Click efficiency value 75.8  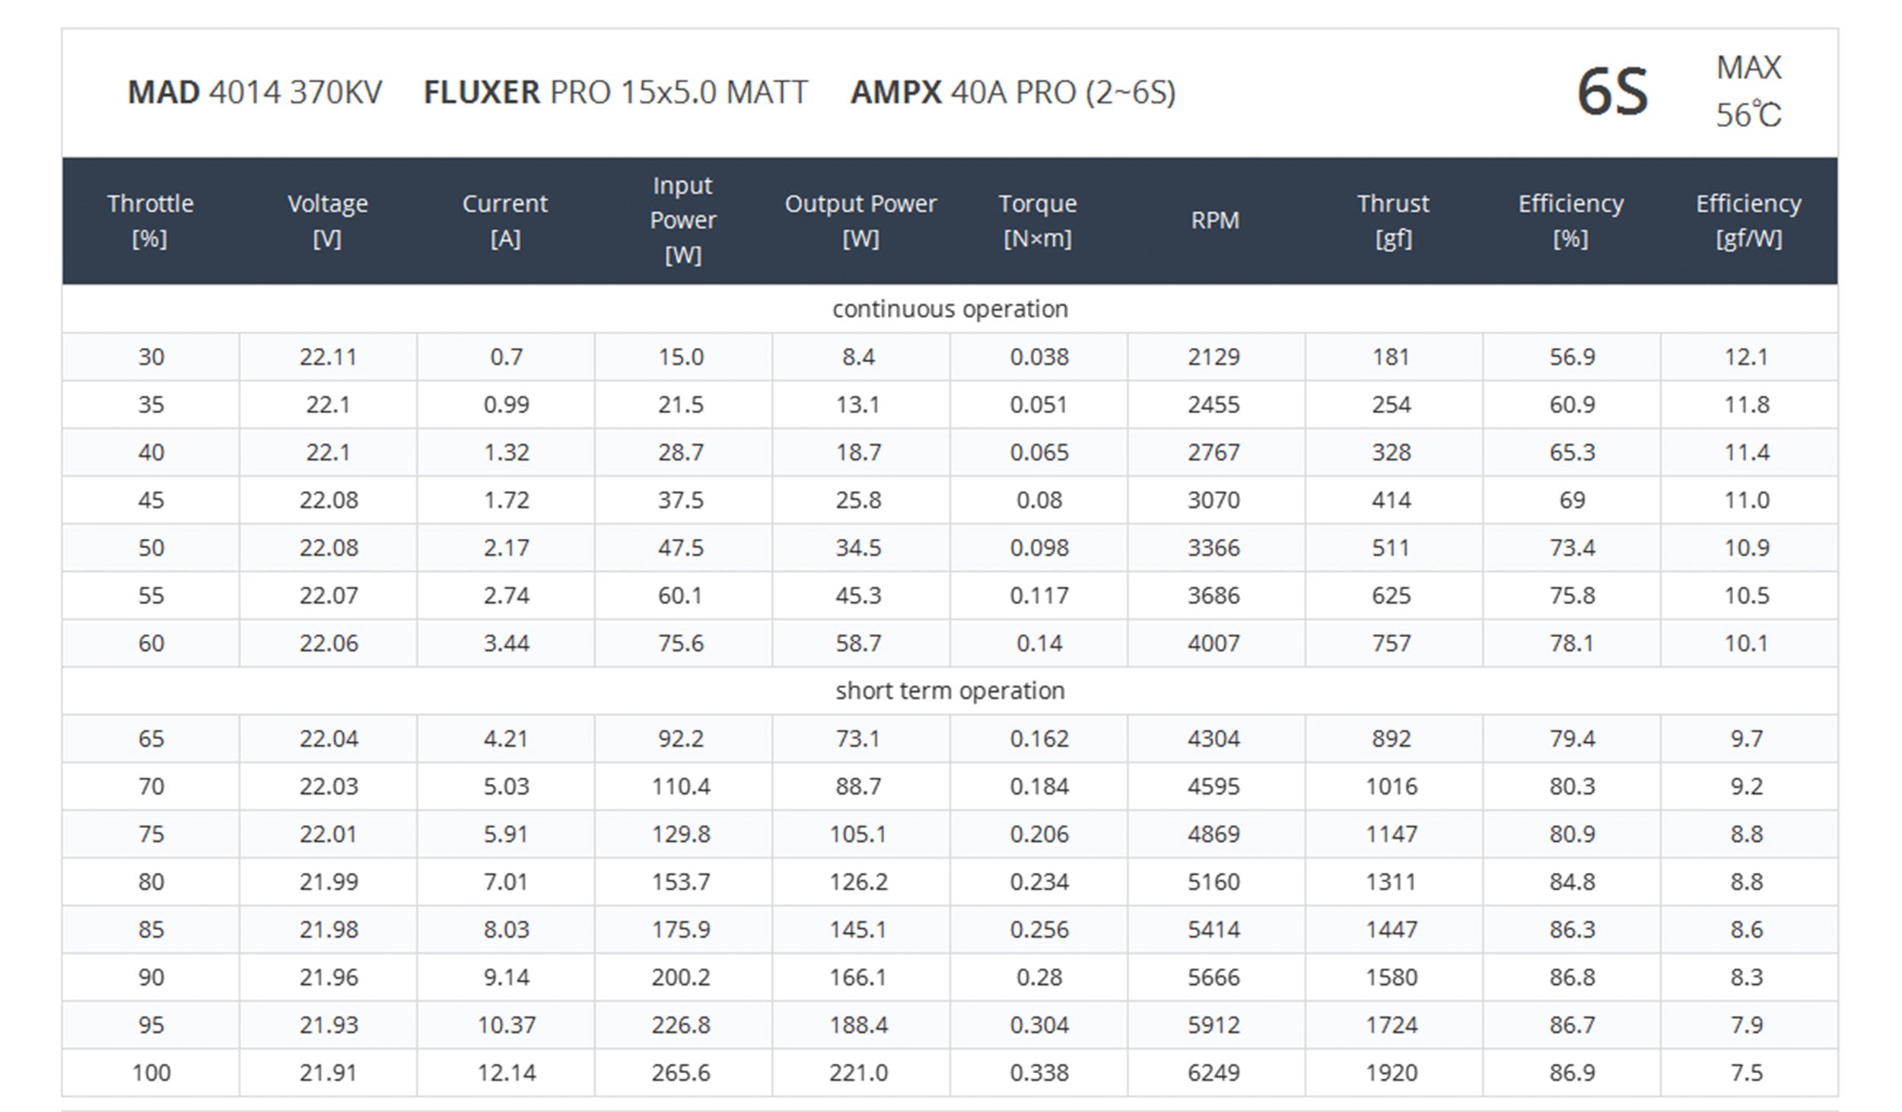1573,596
